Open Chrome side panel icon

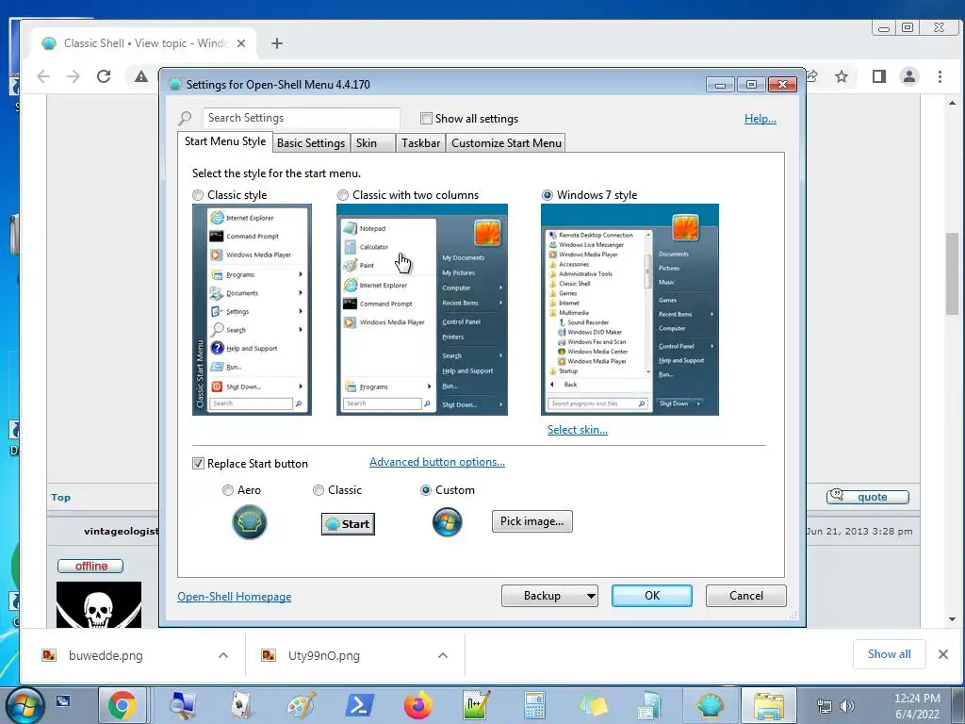coord(879,76)
